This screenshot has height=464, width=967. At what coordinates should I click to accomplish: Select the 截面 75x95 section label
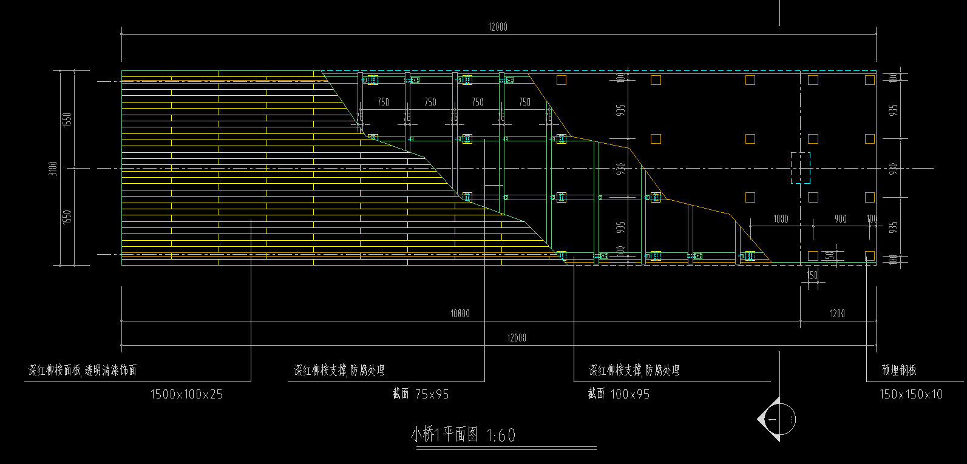[420, 394]
